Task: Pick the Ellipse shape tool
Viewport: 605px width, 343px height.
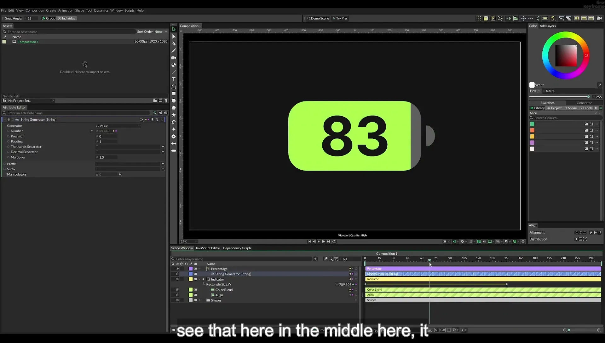Action: [x=174, y=101]
